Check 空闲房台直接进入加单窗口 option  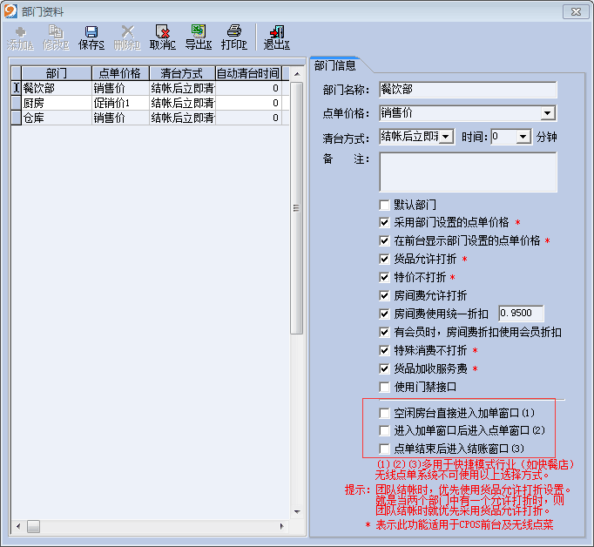(x=385, y=413)
